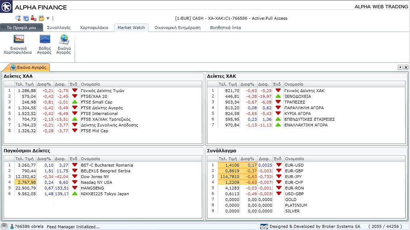Click red down arrow of Γενικός Δείκτης Τιμών
Image resolution: width=410 pixels, height=230 pixels.
pos(75,90)
